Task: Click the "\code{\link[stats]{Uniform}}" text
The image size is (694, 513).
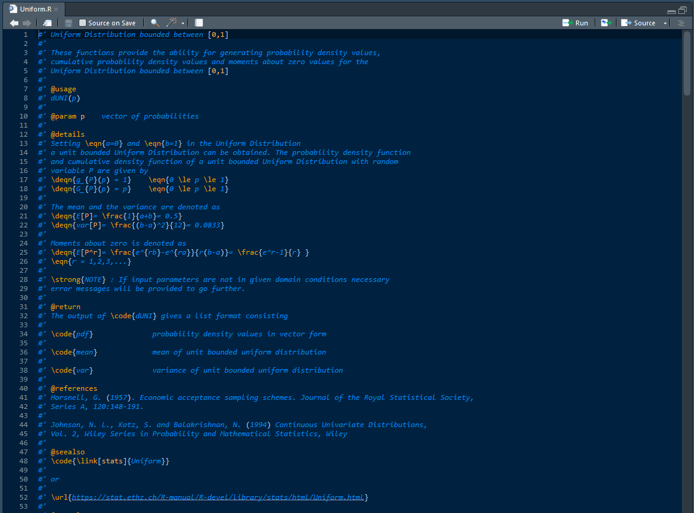Action: click(x=110, y=461)
